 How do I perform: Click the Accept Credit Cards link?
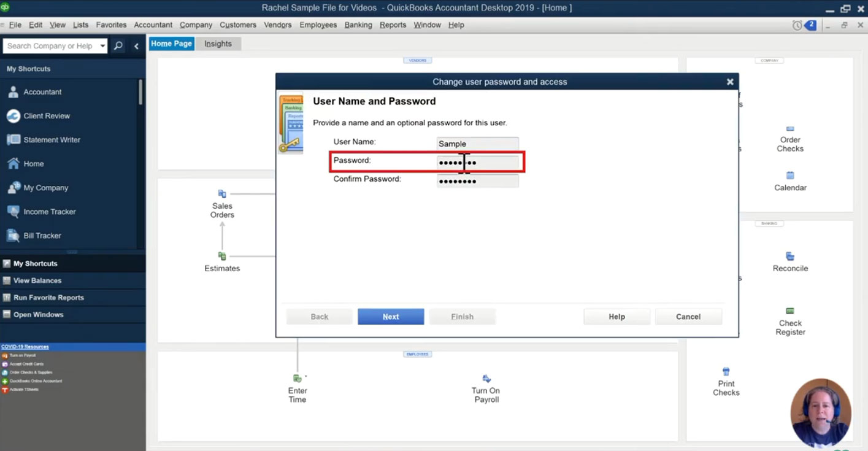tap(26, 364)
